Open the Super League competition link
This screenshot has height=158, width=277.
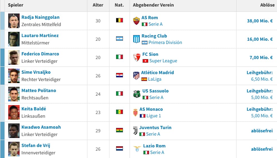tap(163, 61)
